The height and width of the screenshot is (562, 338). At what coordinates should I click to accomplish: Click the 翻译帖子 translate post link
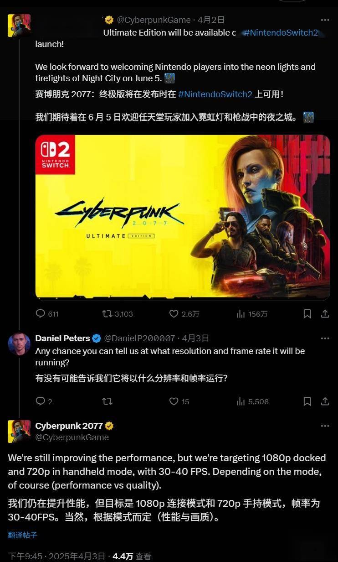pos(23,535)
